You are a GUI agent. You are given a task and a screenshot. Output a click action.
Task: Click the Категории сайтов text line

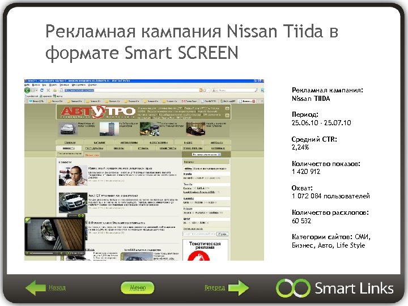coord(331,241)
